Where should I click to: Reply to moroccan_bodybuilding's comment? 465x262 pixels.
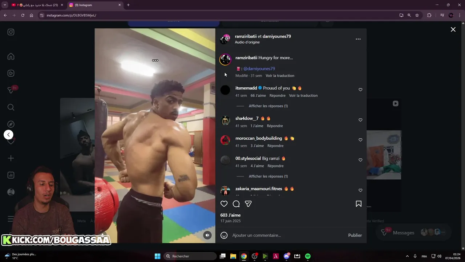click(275, 146)
